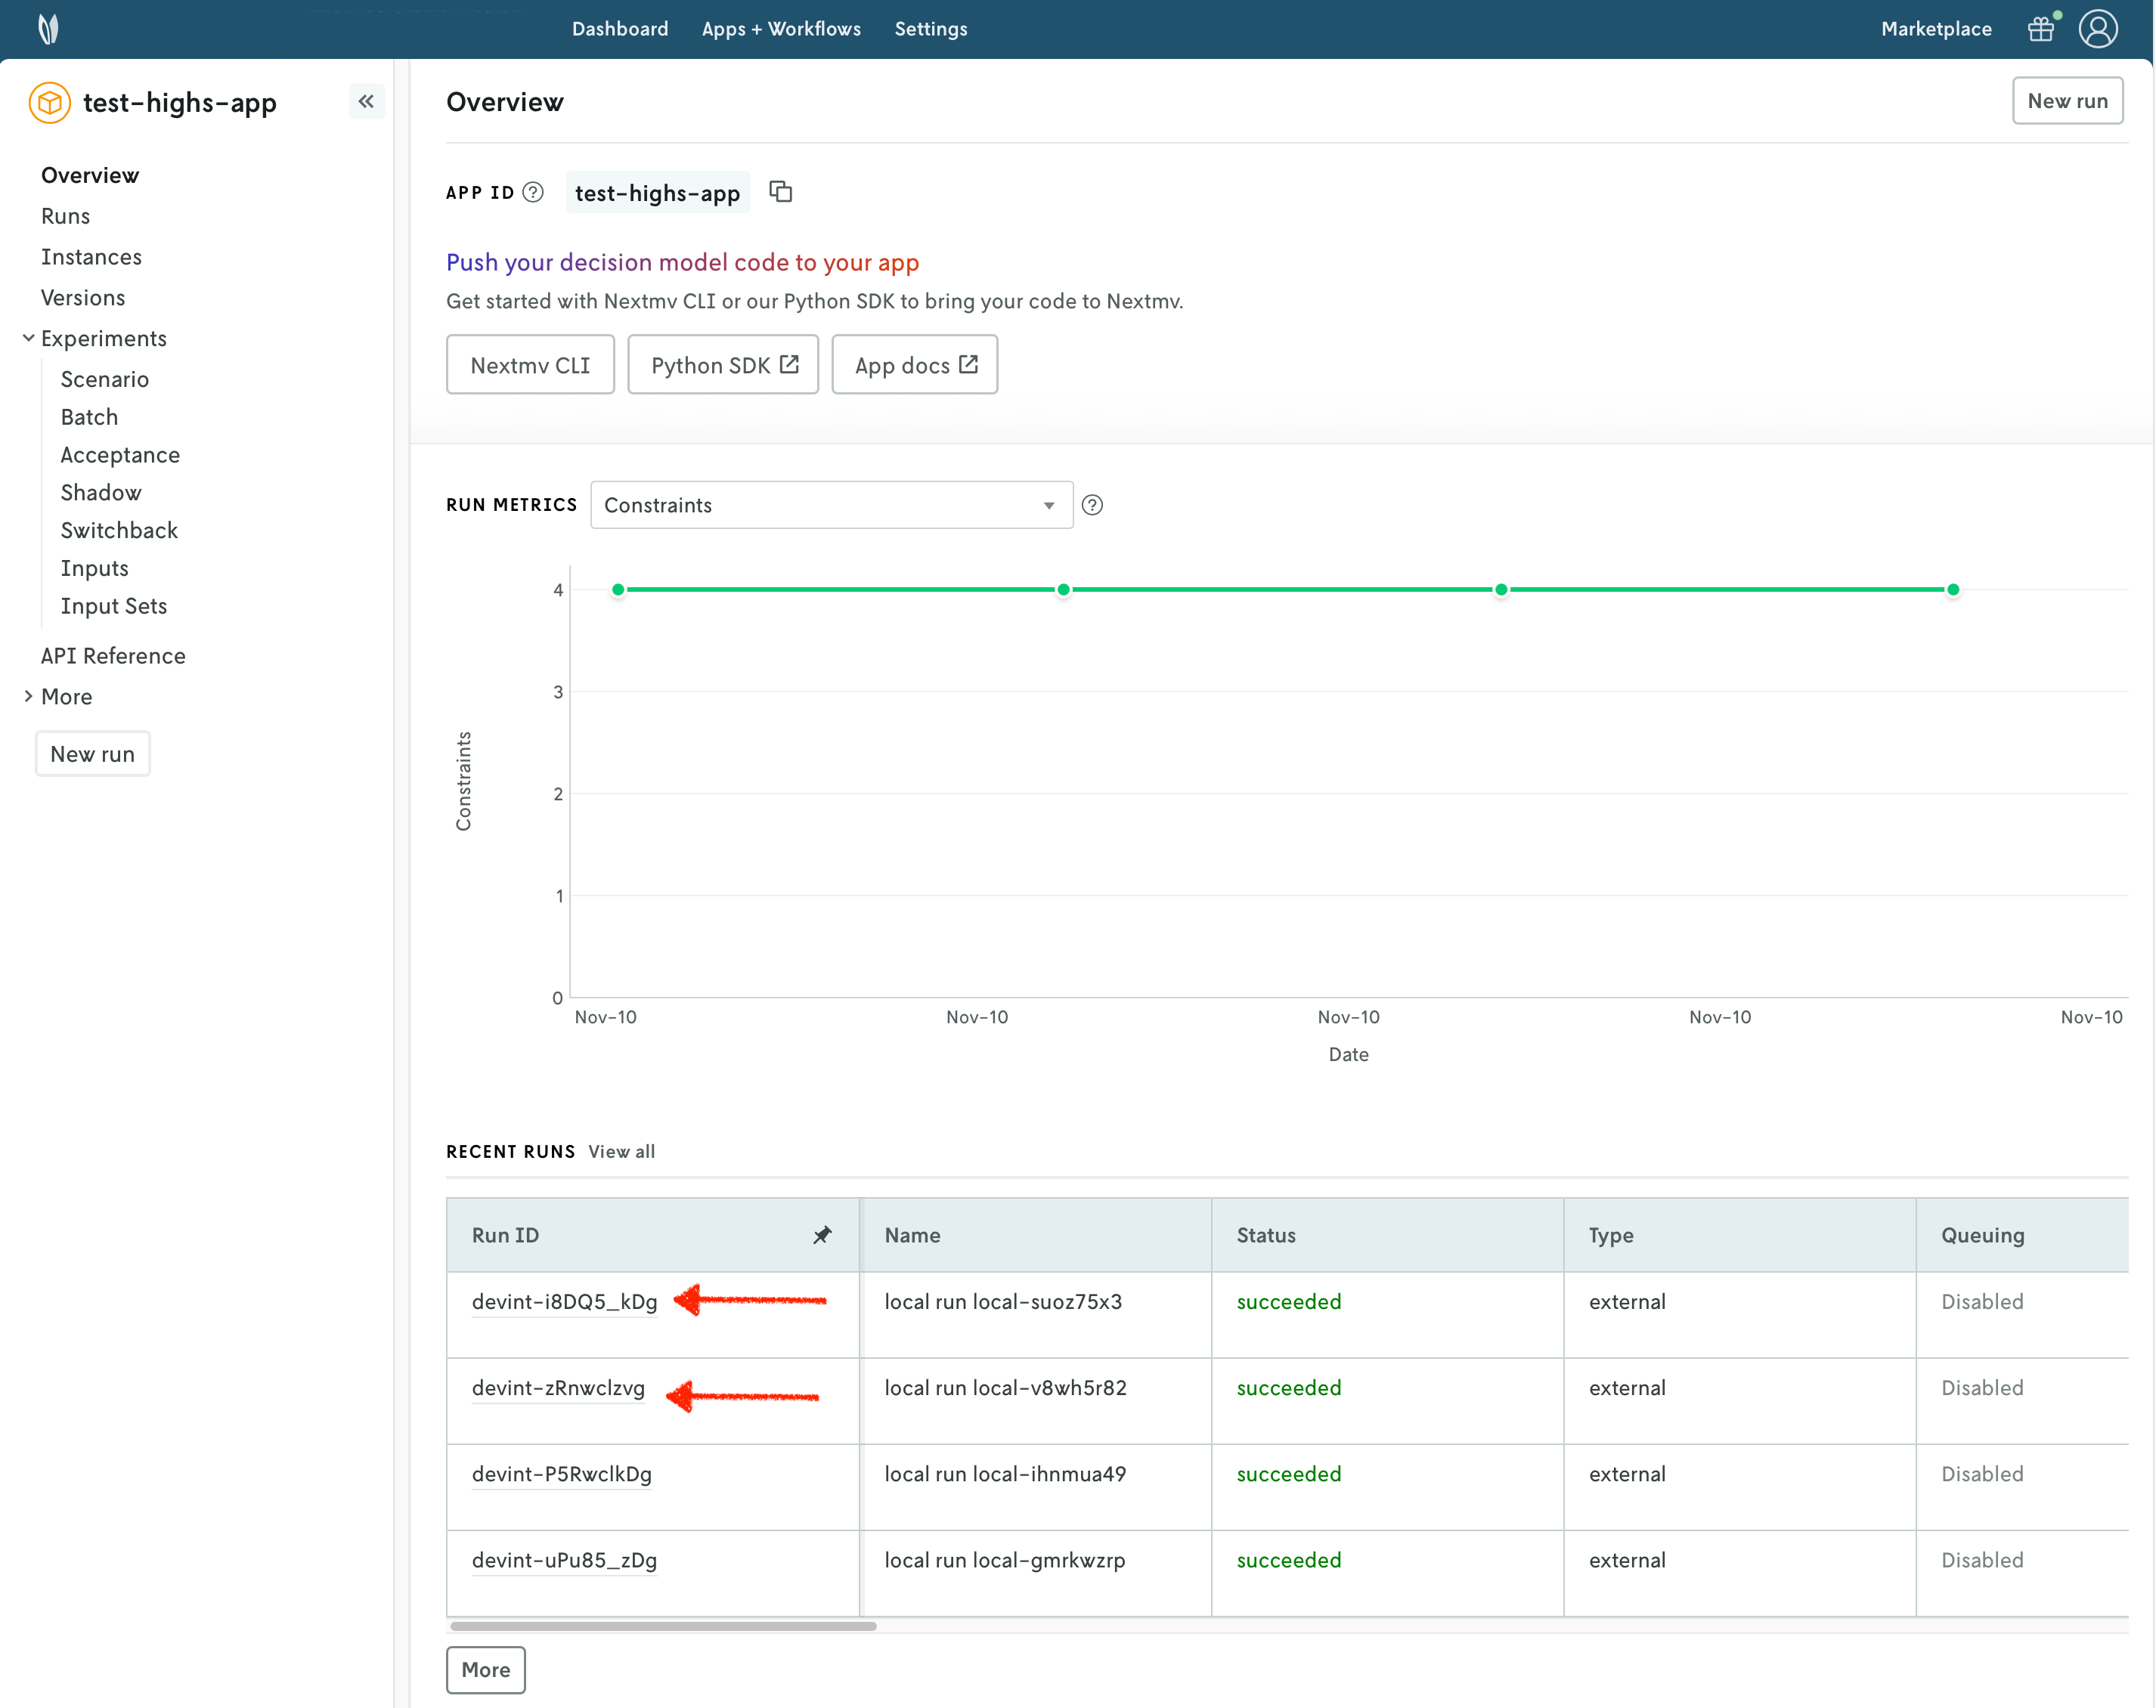Collapse the sidebar with double-chevron icon
This screenshot has height=1708, width=2156.
[x=366, y=101]
